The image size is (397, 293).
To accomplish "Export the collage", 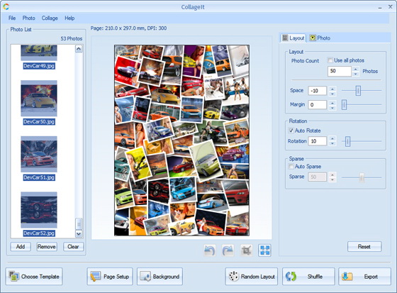I will tap(364, 277).
